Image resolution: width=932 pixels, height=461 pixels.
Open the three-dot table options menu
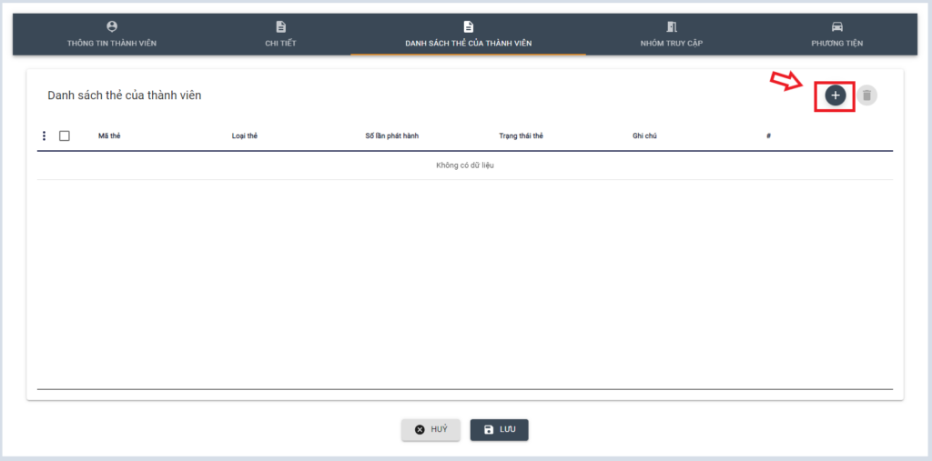coord(44,136)
